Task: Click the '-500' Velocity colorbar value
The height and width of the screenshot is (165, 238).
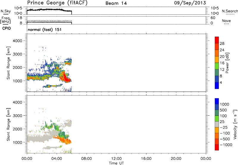Action: 225,139
